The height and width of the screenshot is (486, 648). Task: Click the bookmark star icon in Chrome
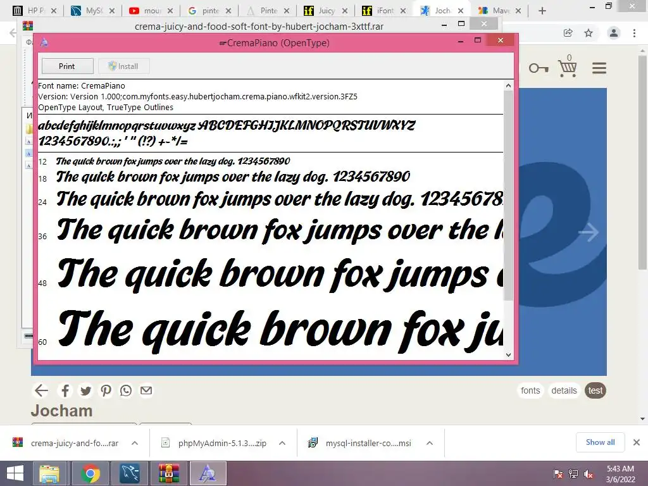tap(589, 33)
